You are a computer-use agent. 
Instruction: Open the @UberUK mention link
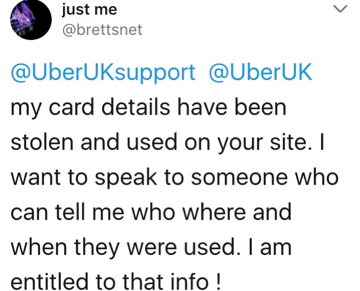pos(260,72)
